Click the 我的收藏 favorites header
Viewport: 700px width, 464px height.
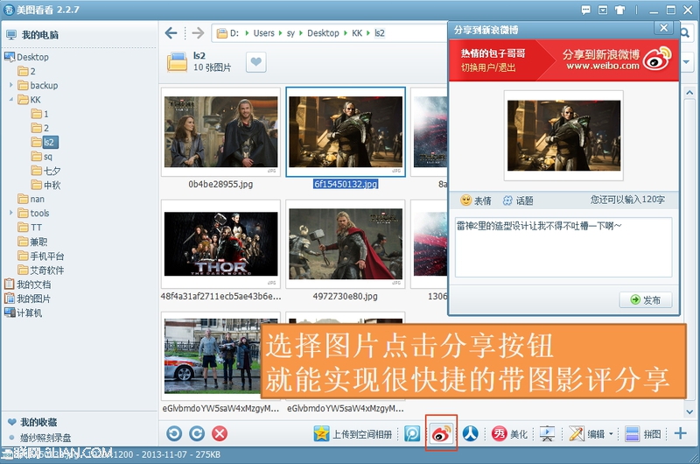coord(32,422)
